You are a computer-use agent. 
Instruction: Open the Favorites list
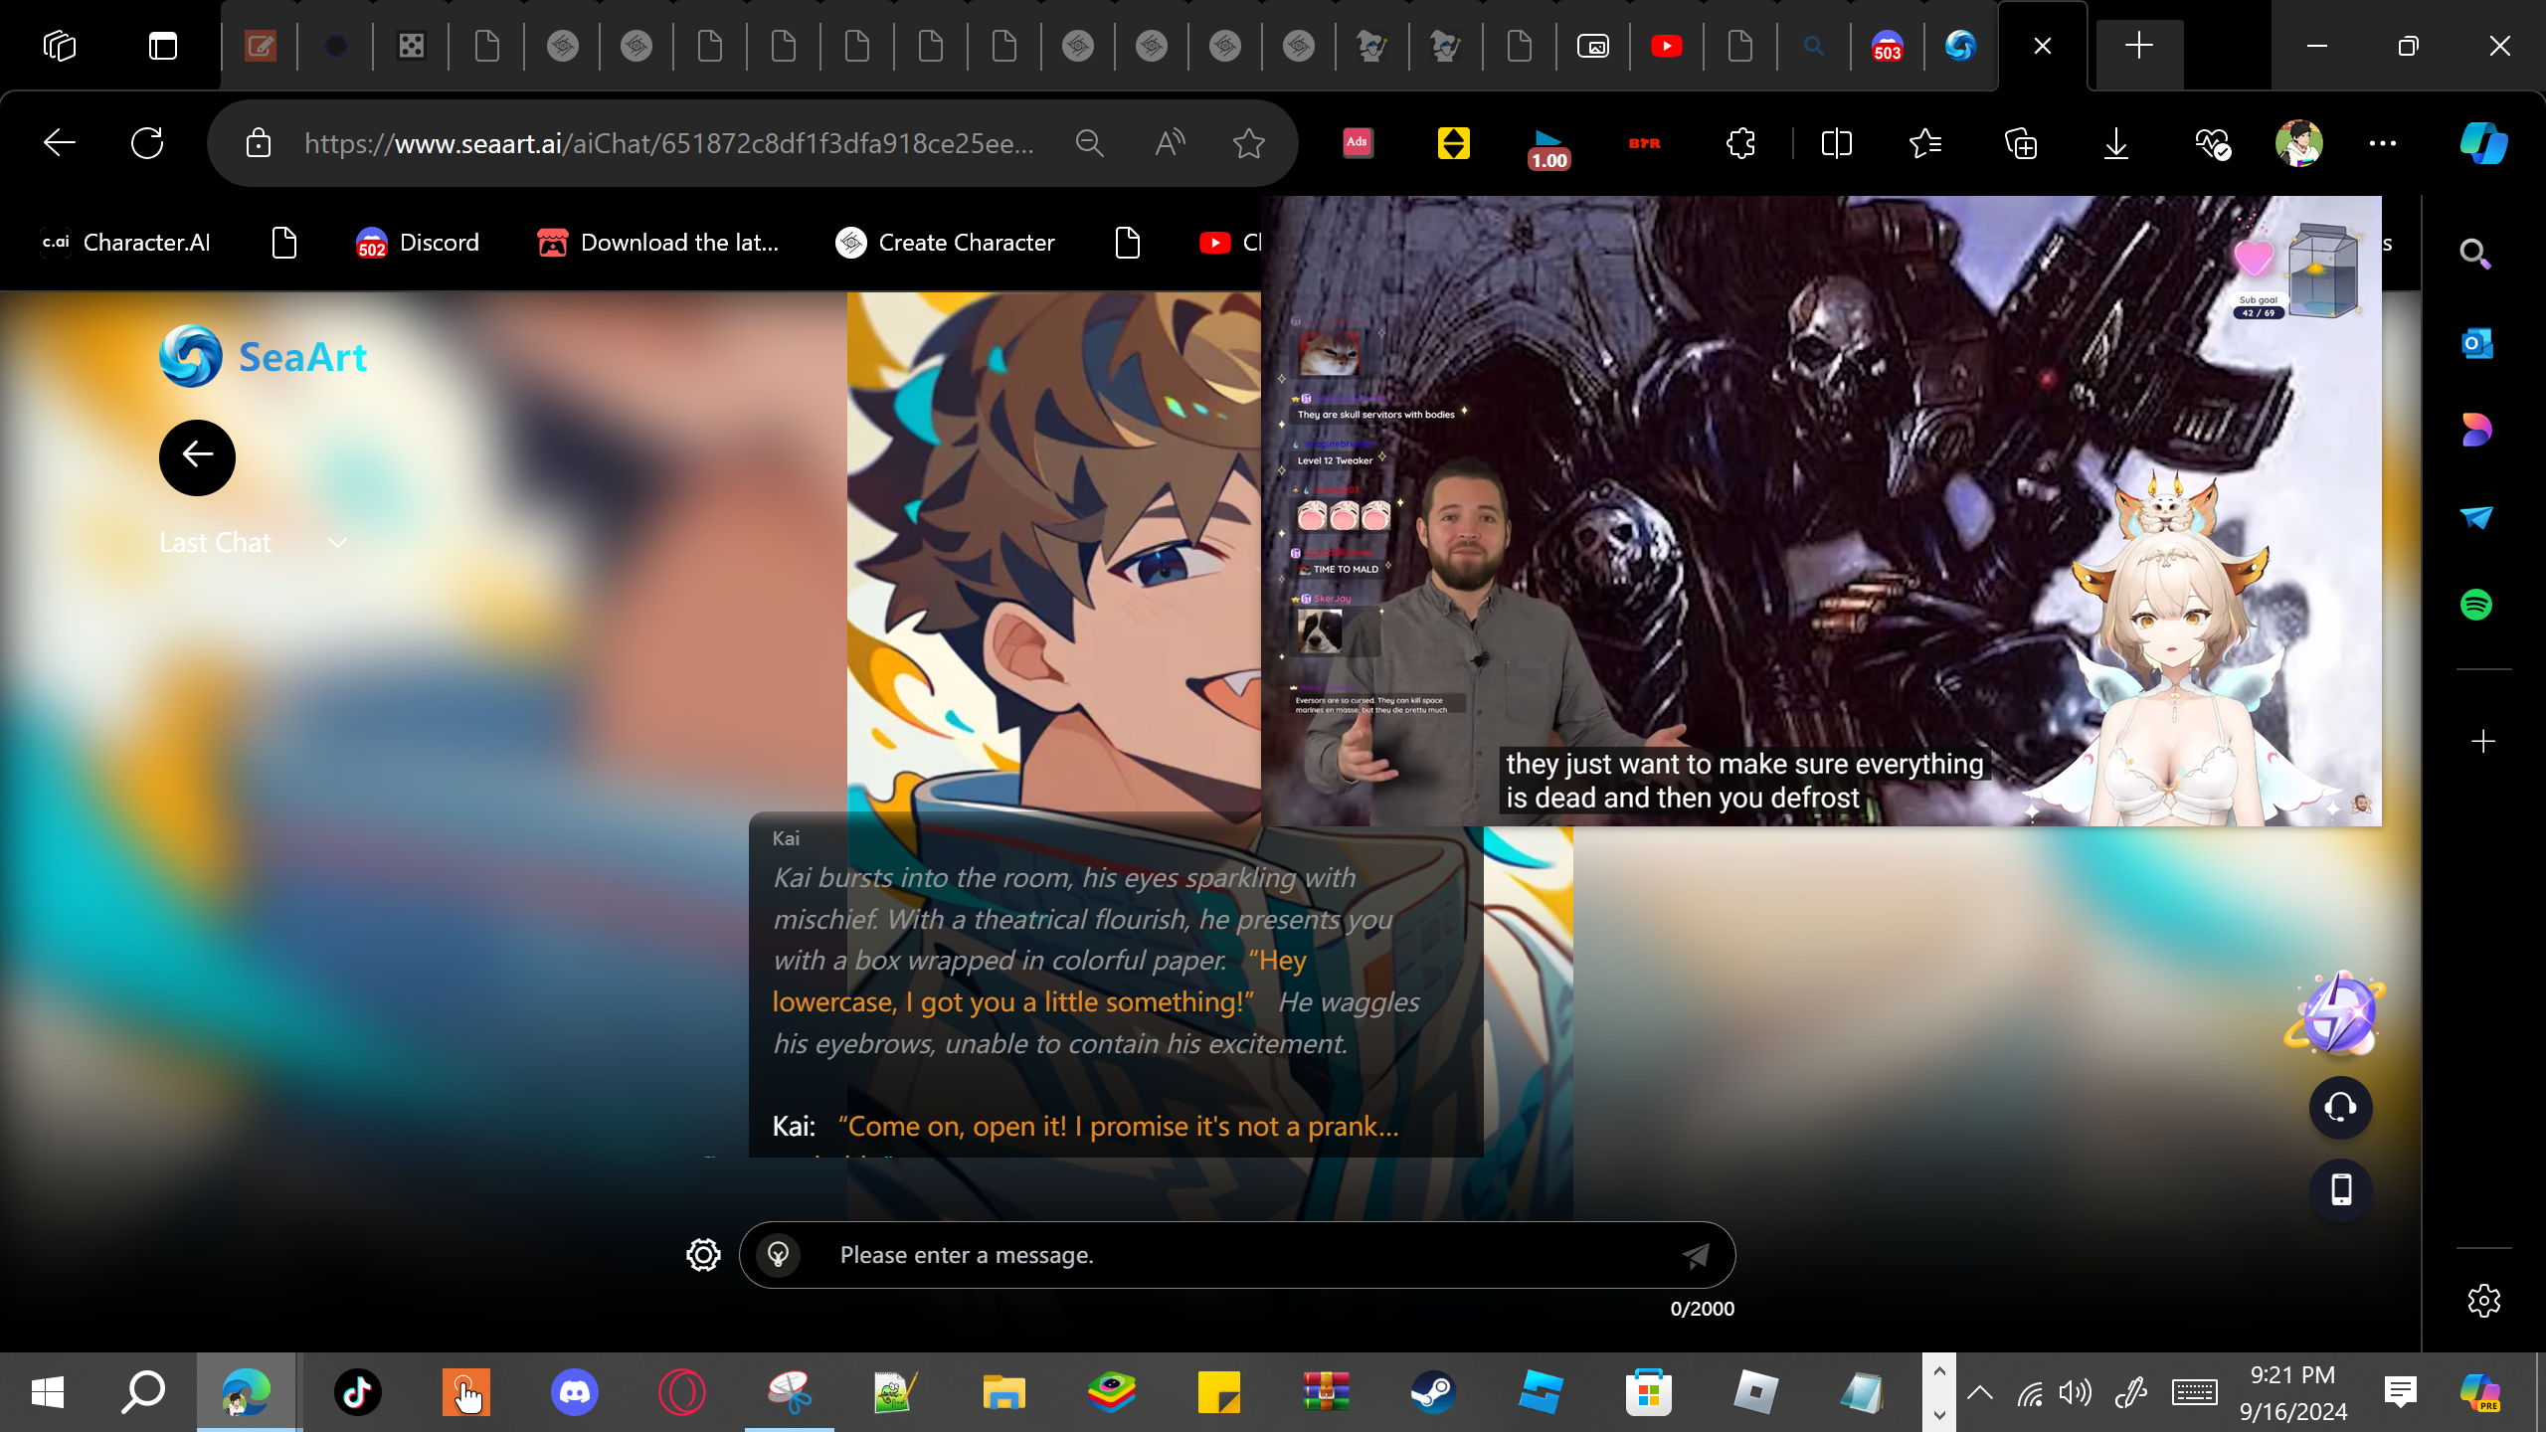coord(1925,143)
